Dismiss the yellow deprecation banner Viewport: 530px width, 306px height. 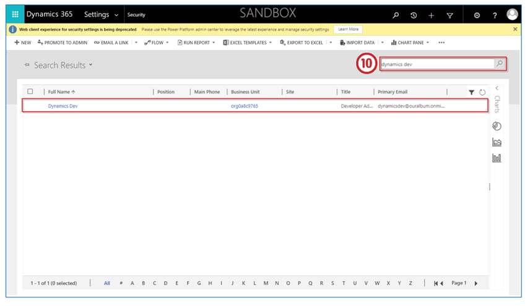515,29
